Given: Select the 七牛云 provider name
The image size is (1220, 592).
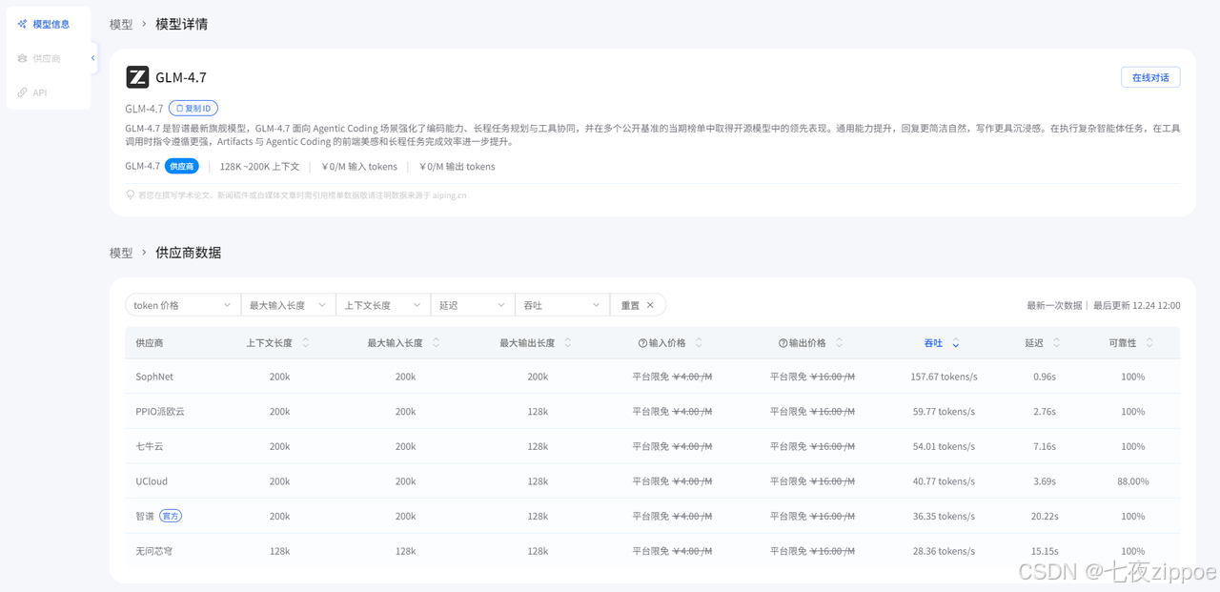Looking at the screenshot, I should [150, 446].
